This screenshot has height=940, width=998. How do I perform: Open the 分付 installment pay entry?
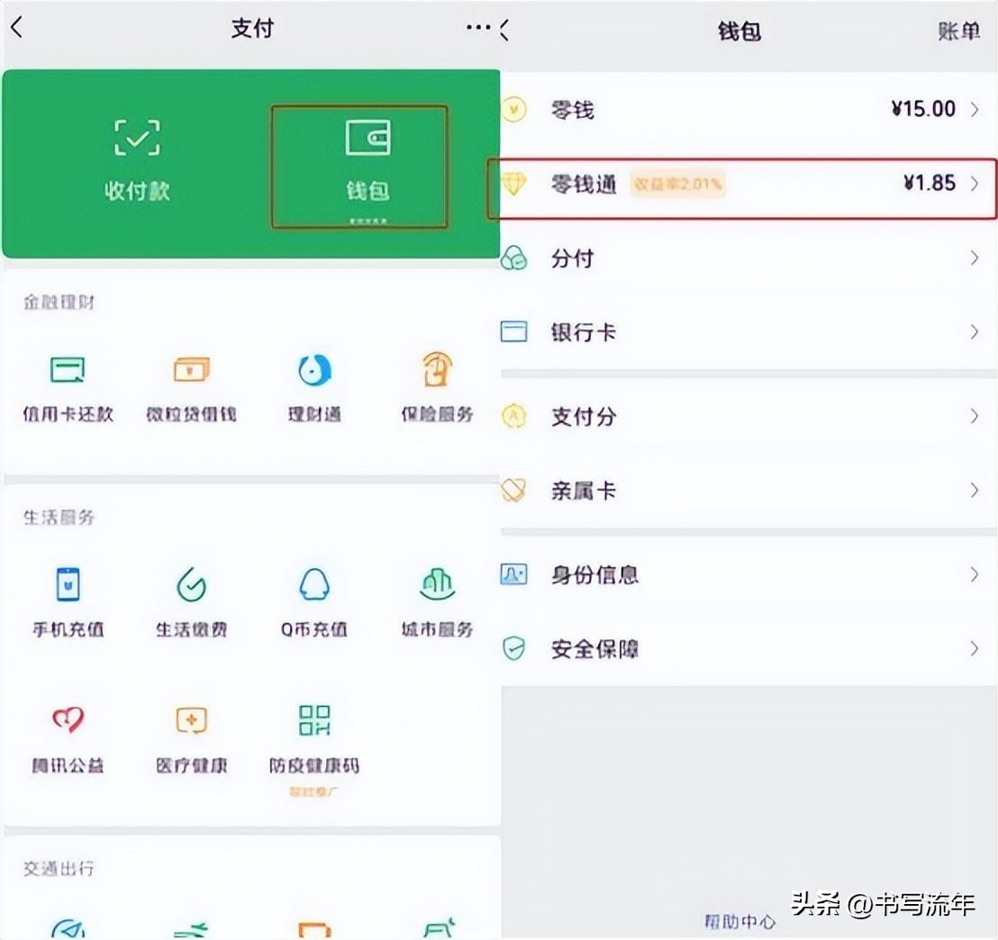(x=739, y=258)
